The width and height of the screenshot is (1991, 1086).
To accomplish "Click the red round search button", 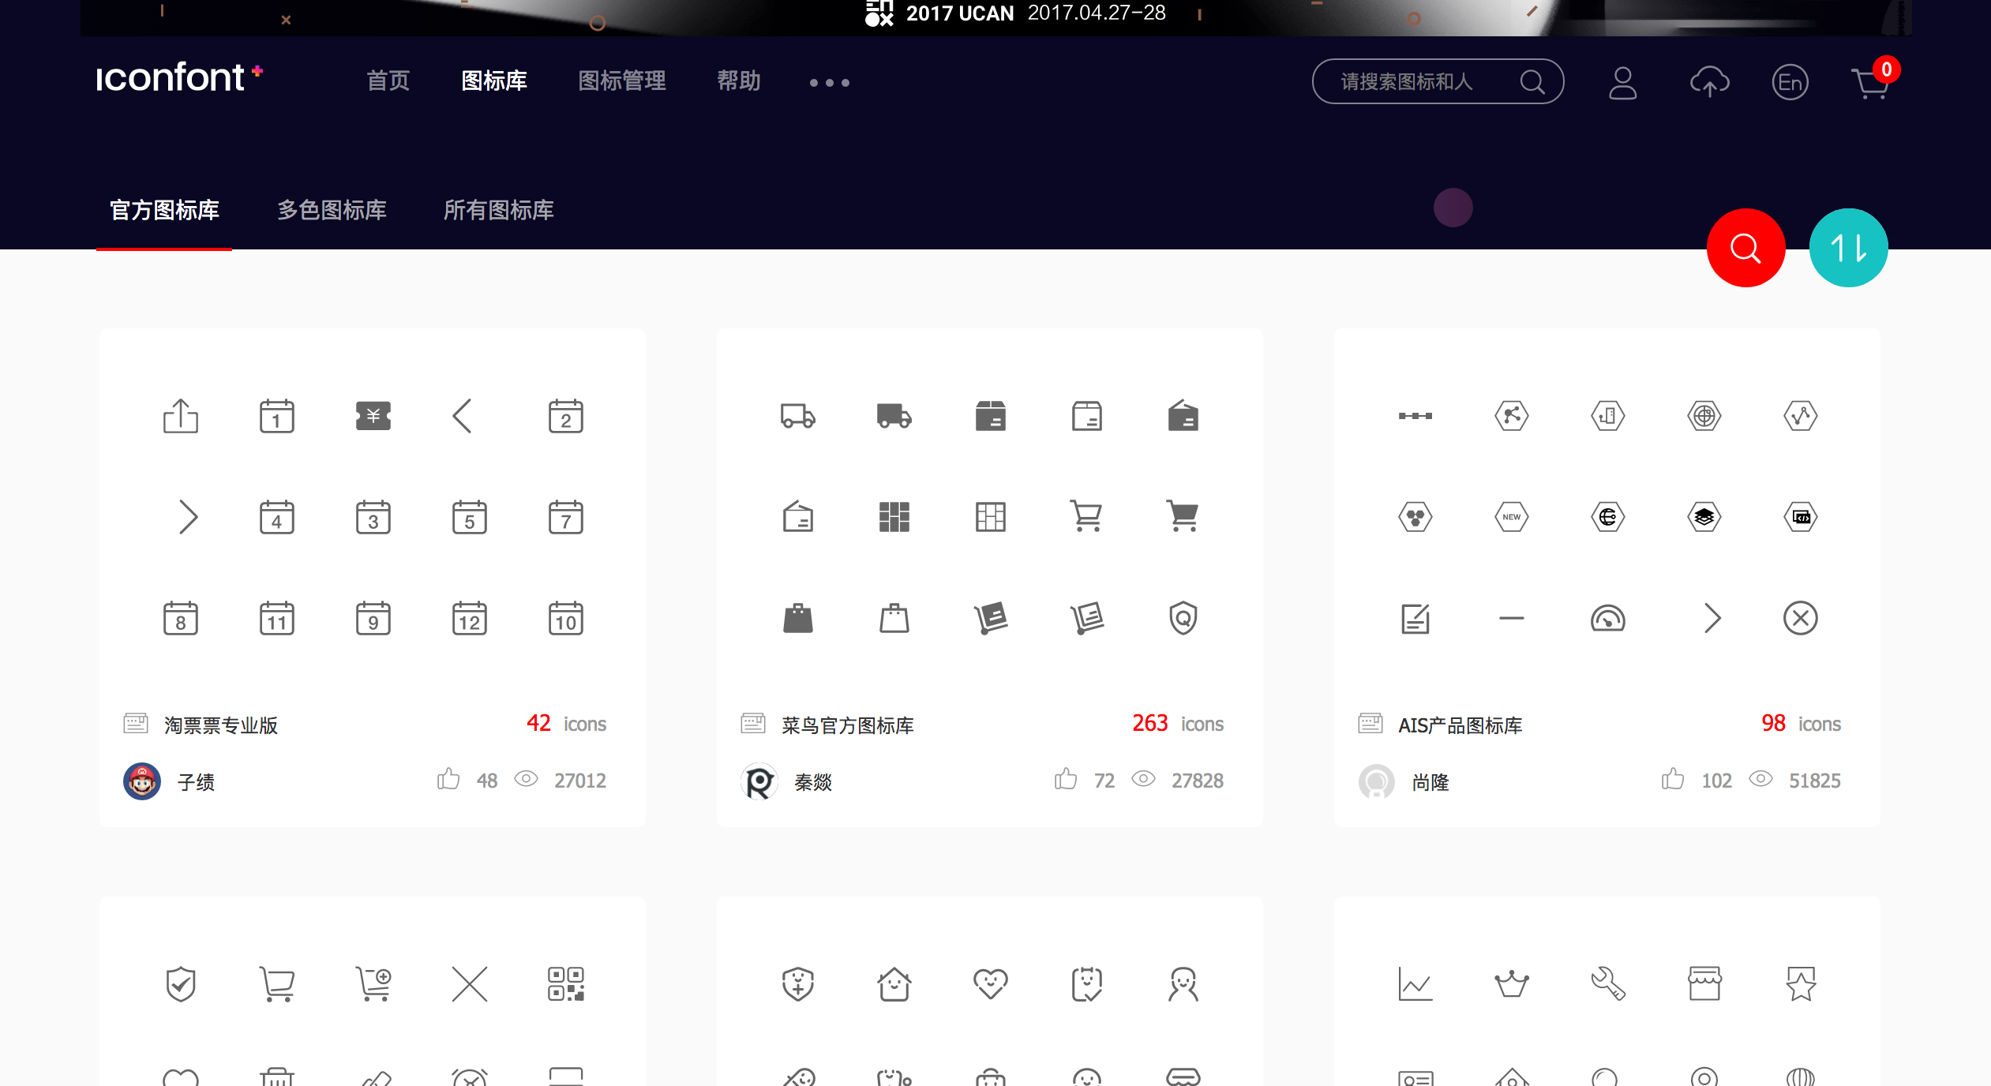I will [x=1745, y=248].
